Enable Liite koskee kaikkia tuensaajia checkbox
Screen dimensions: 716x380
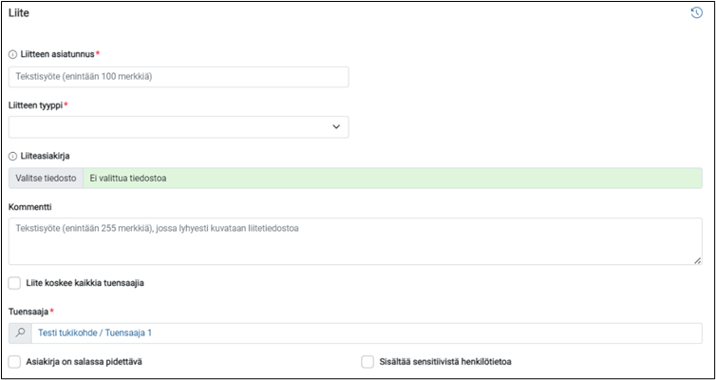(x=14, y=283)
